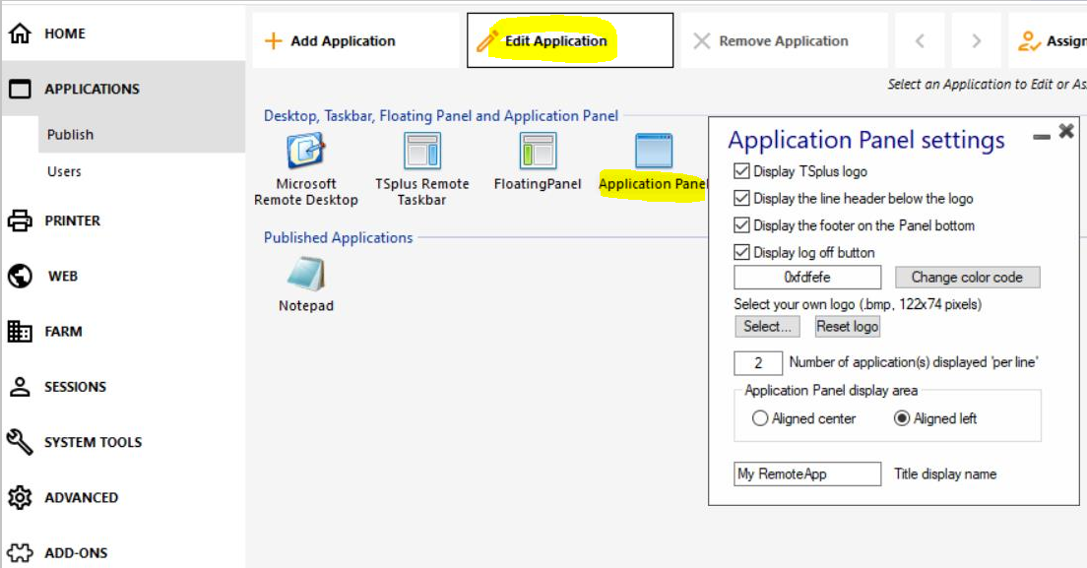Viewport: 1087px width, 568px height.
Task: Click the Add Application button
Action: click(x=330, y=41)
